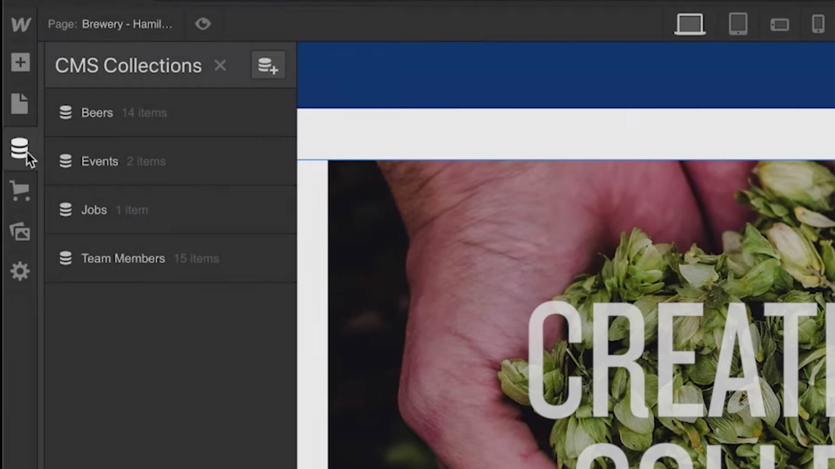Select the blue navbar section on canvas
This screenshot has width=835, height=469.
566,75
